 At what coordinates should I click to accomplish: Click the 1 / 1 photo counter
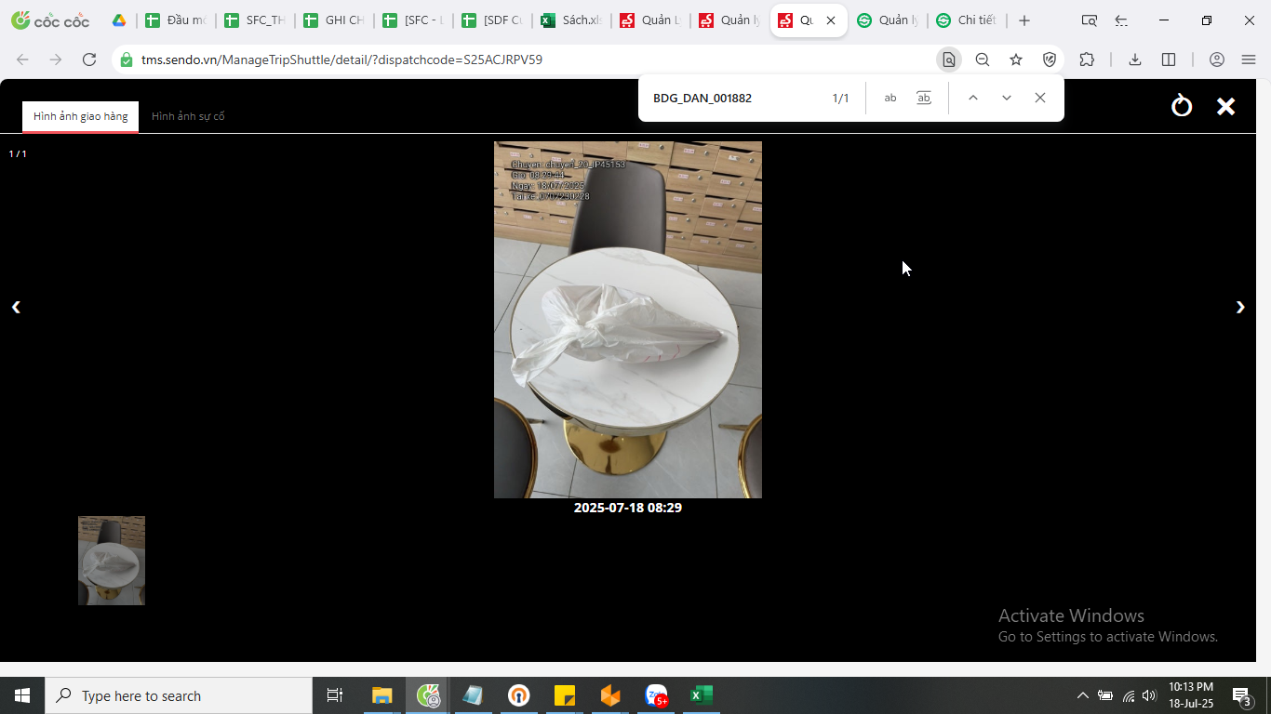click(18, 153)
